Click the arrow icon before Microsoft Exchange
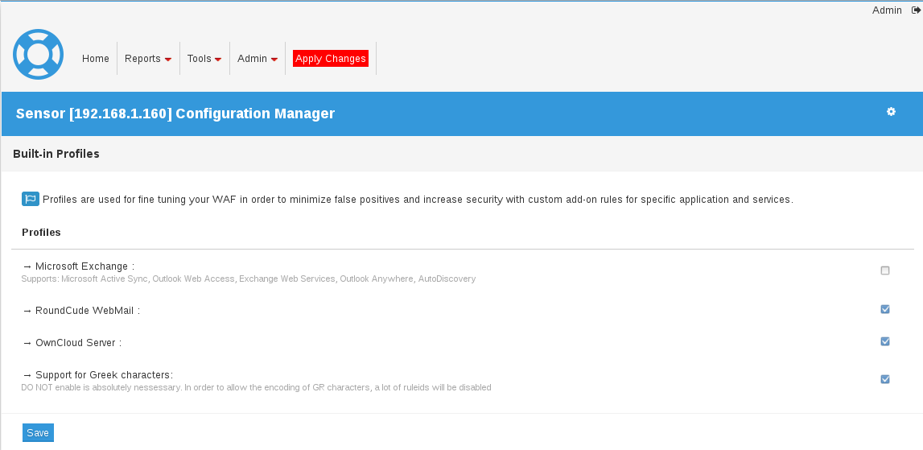Viewport: 923px width, 450px height. [x=27, y=266]
